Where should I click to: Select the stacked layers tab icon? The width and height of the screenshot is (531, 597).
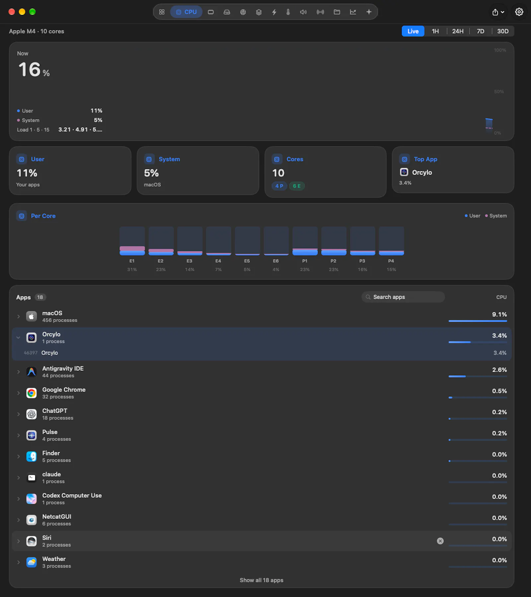[x=259, y=12]
